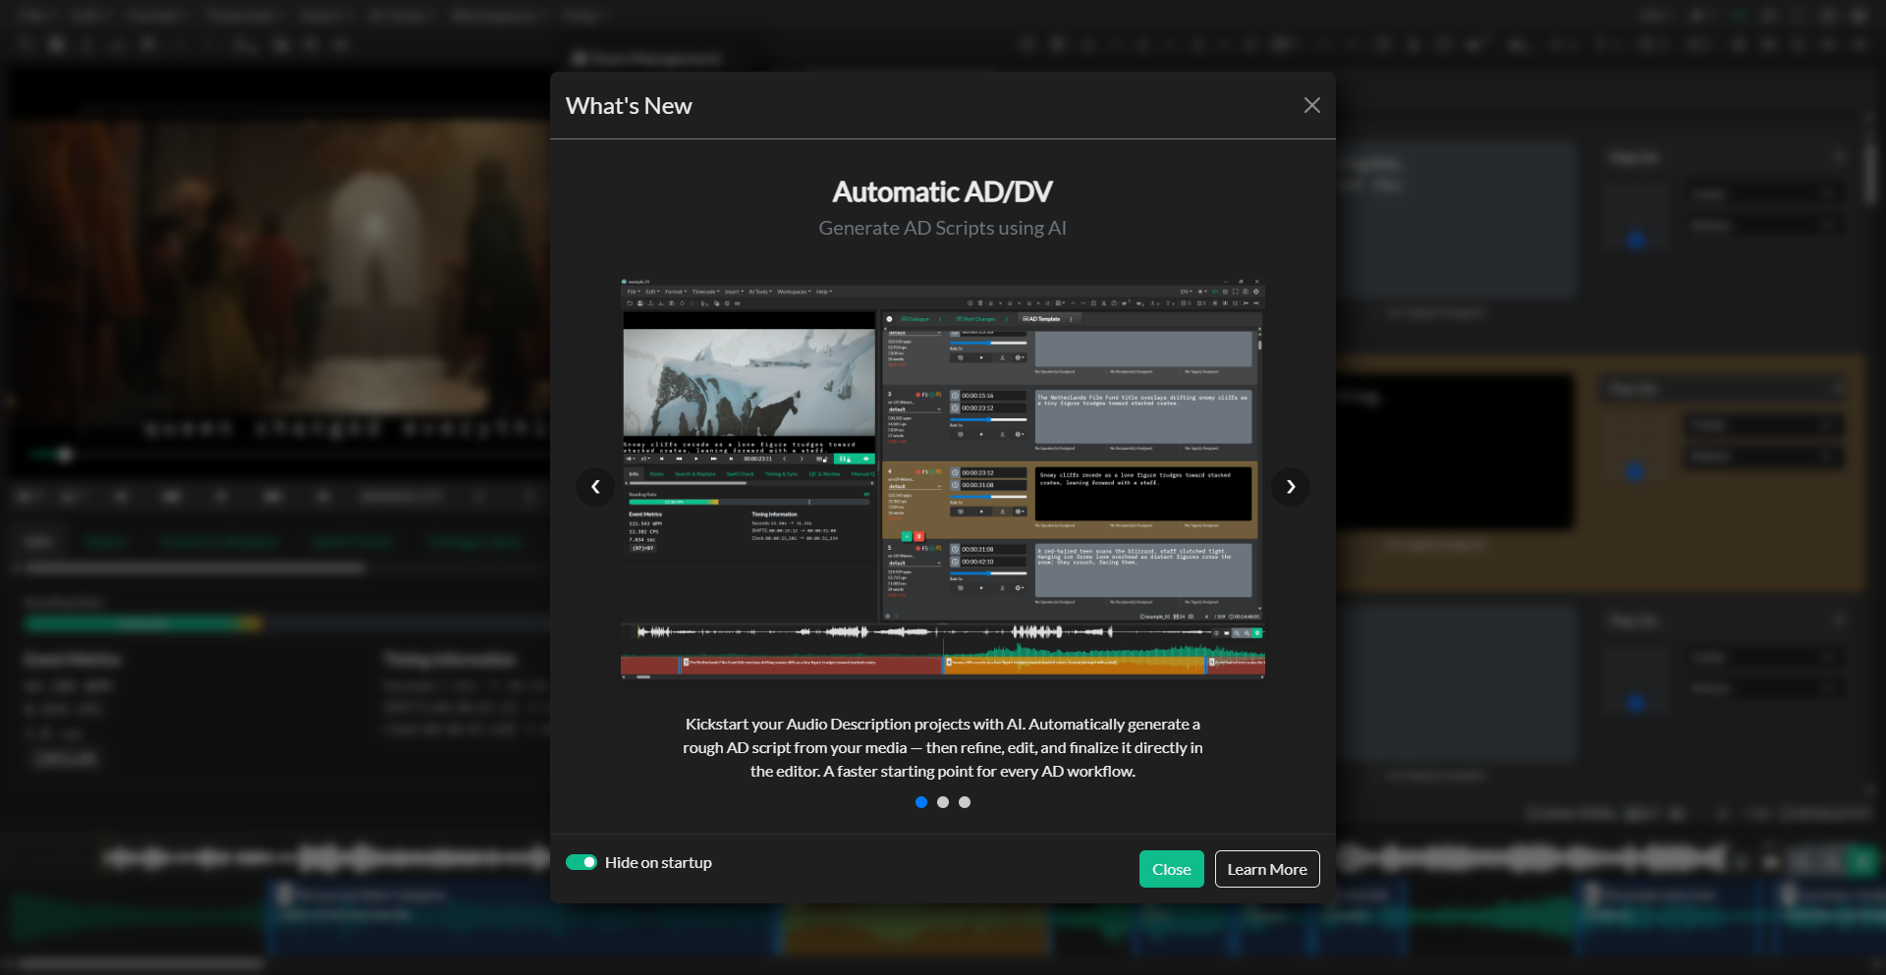Advance to the next slide arrow
The image size is (1886, 975).
point(1291,487)
